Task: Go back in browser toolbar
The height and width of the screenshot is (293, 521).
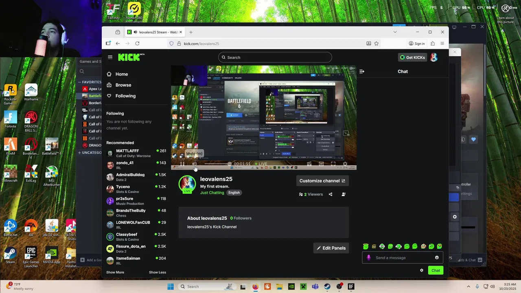Action: pos(118,44)
